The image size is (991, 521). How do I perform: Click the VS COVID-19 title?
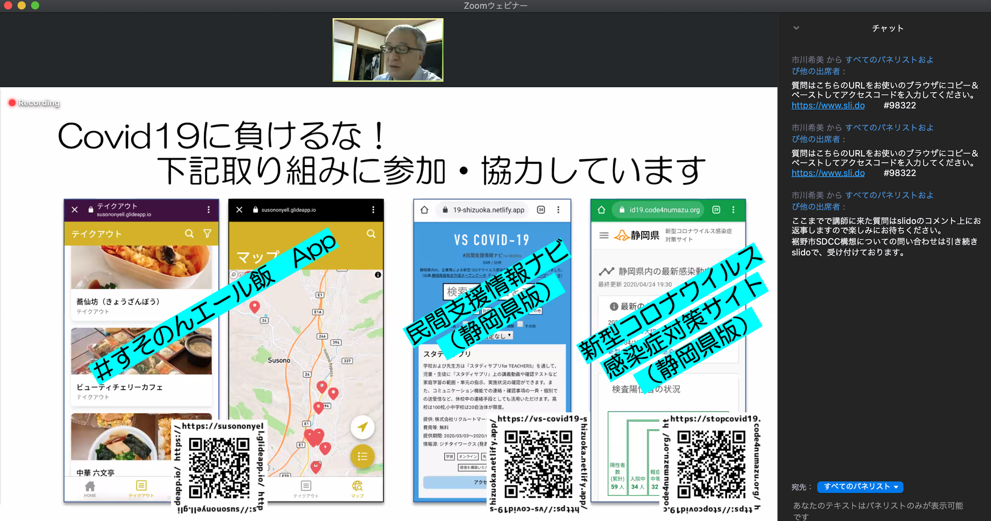(492, 240)
